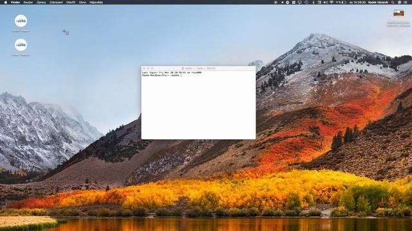Open the volume control in menu bar

tap(325, 3)
